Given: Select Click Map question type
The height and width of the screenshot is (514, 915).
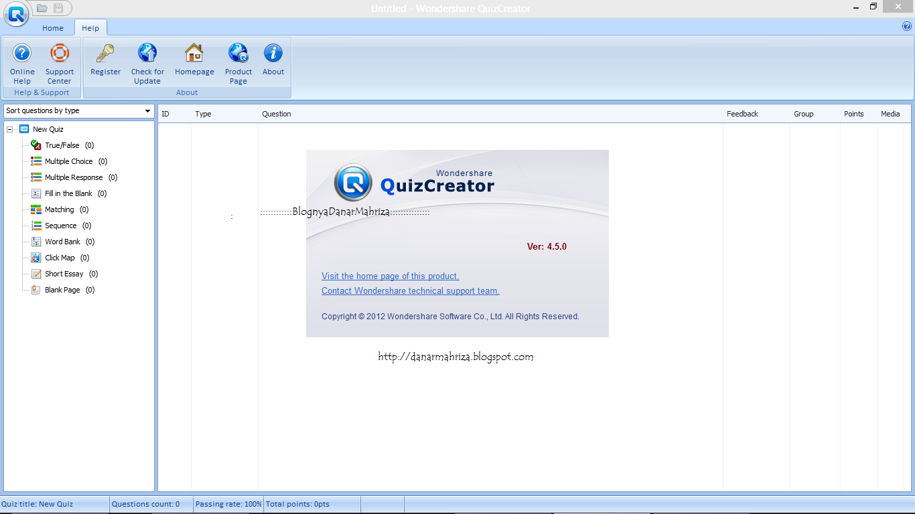Looking at the screenshot, I should coord(60,258).
